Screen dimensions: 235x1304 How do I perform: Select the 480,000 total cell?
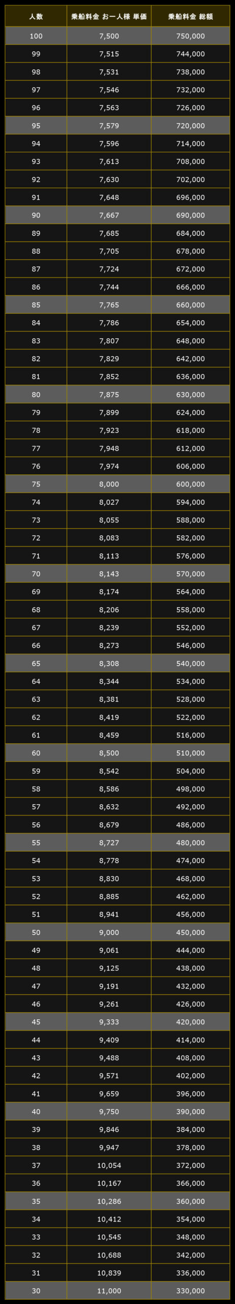tap(190, 843)
